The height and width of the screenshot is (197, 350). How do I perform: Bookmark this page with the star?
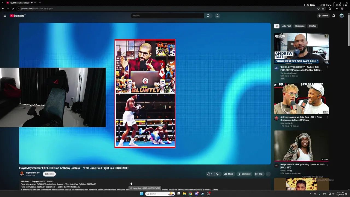(x=323, y=8)
